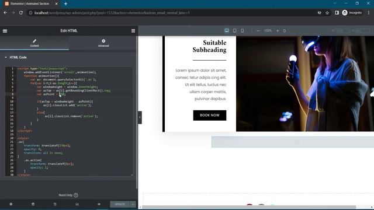
Task: Click the horizontal preview scrollbar
Action: tap(250, 207)
